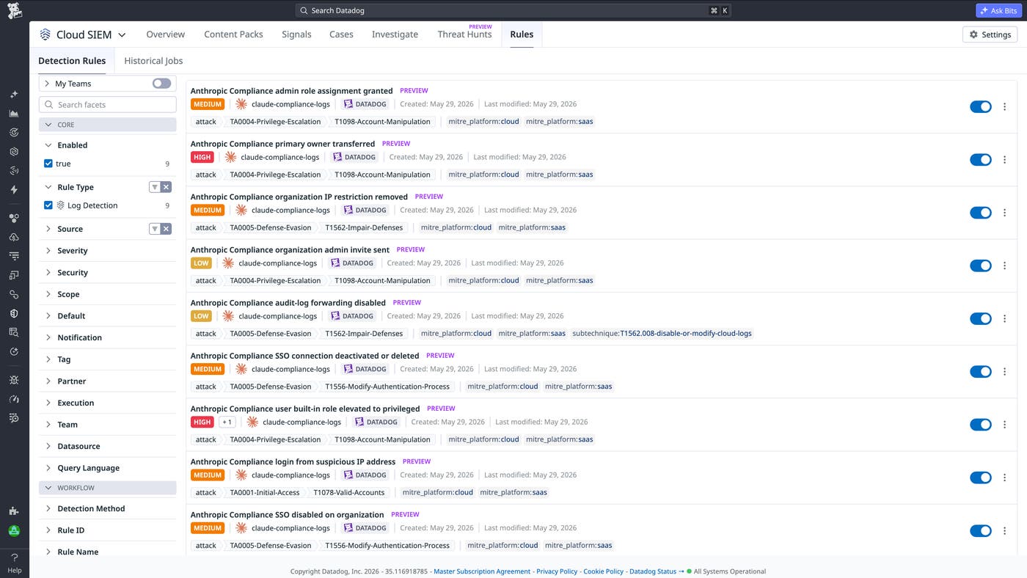Open the bug icon in the sidebar
This screenshot has width=1027, height=578.
pyautogui.click(x=14, y=380)
